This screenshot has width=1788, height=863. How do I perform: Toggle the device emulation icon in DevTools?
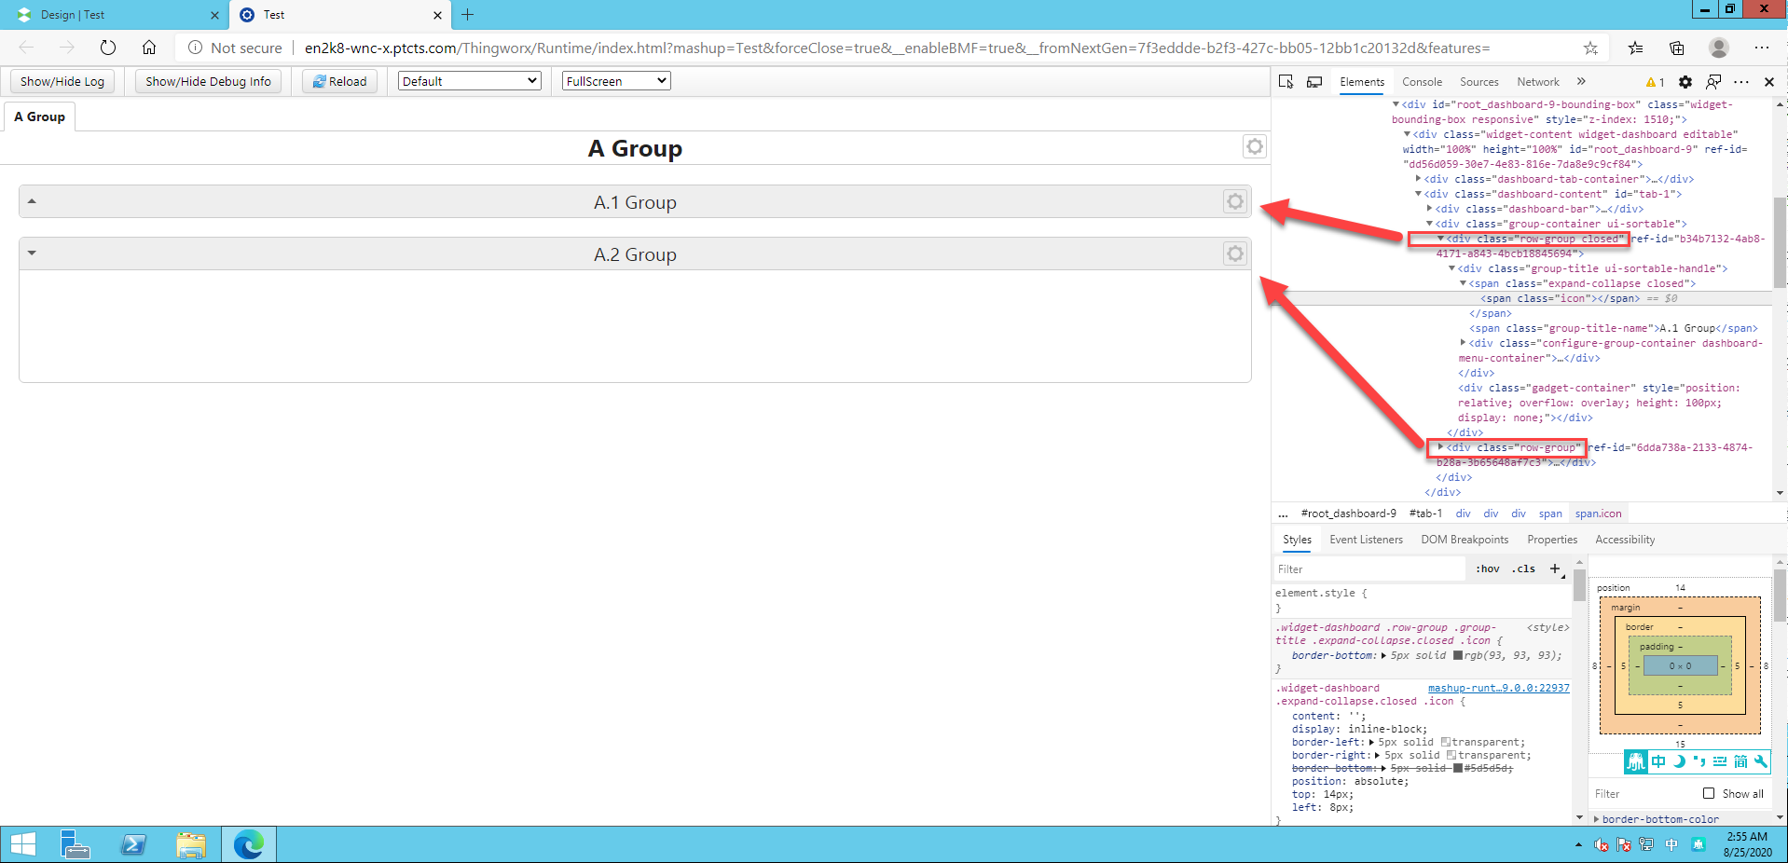1314,82
